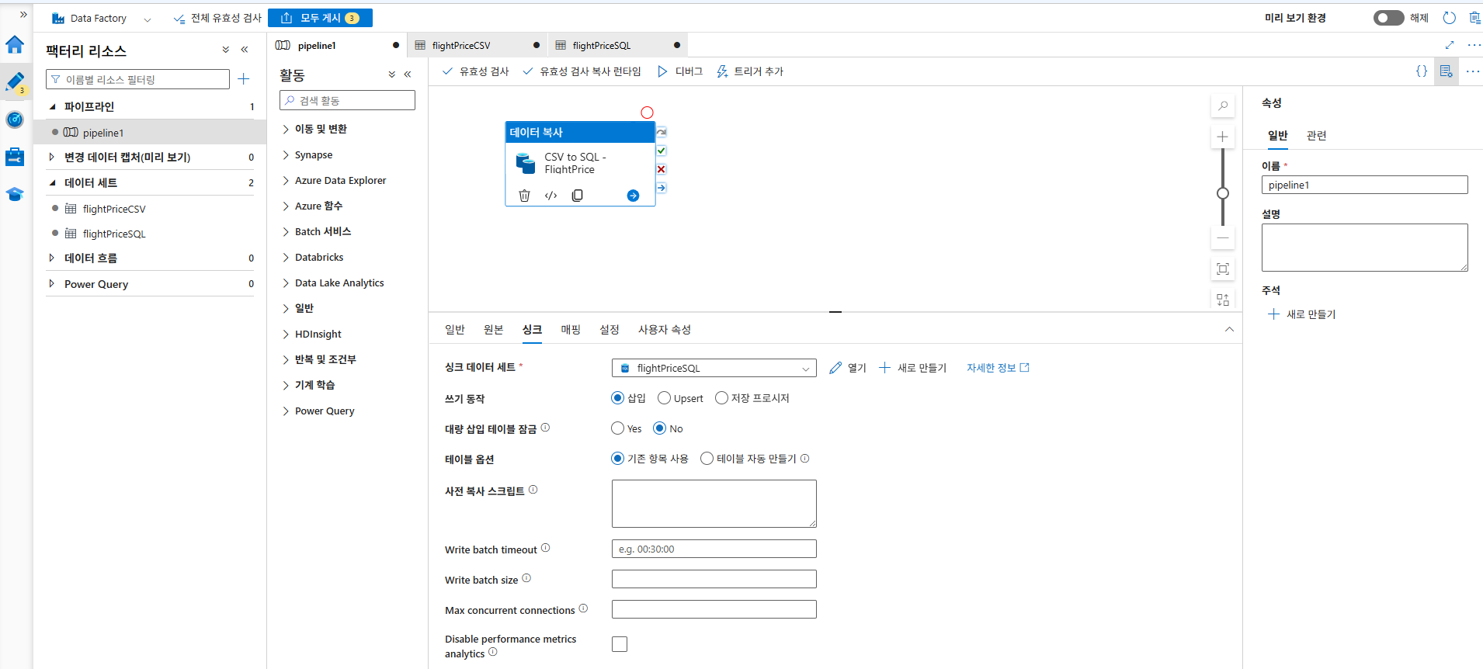Click the on-success green check connector
Image resolution: width=1483 pixels, height=669 pixels.
pos(662,151)
